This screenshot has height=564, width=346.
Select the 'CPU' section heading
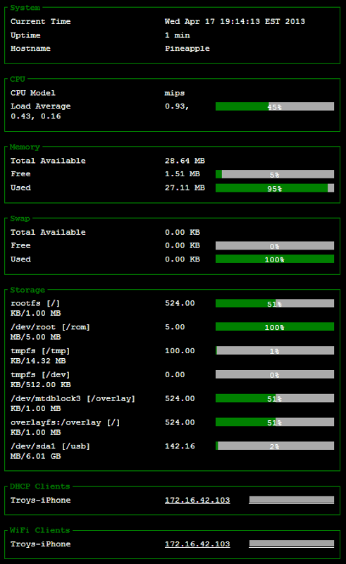point(18,79)
